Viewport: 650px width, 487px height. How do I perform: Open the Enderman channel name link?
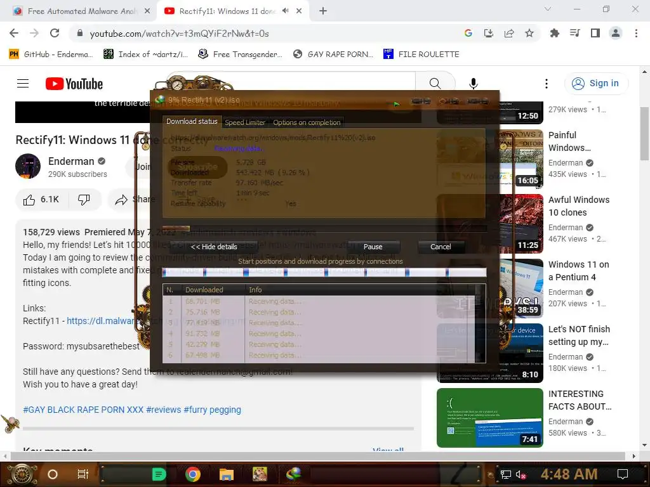click(71, 161)
